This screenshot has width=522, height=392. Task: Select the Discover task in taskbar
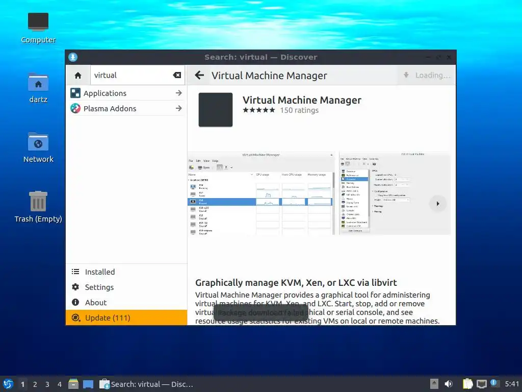coord(146,384)
